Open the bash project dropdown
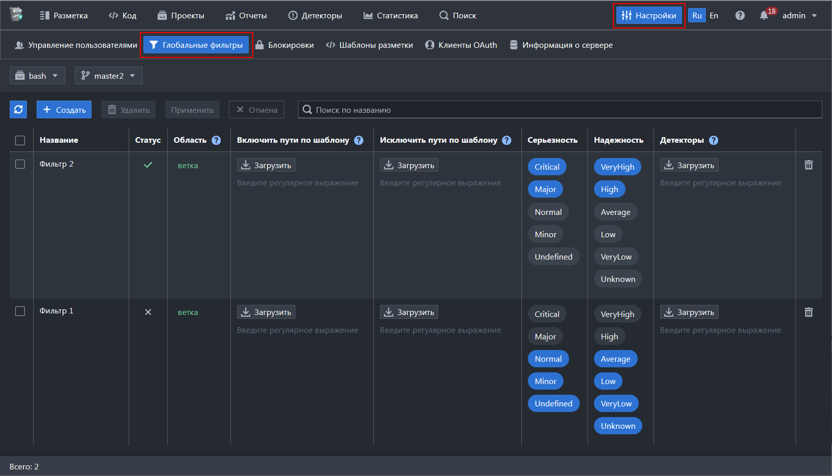 (x=38, y=76)
